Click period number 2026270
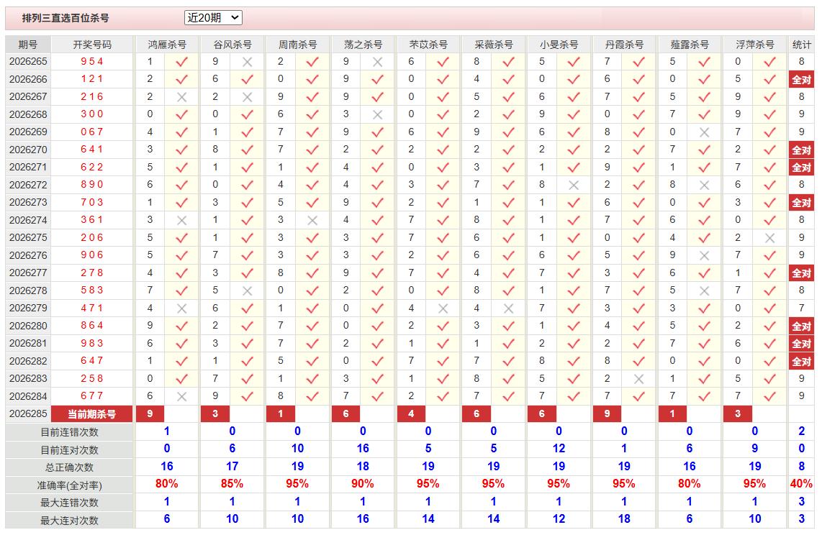 28,150
